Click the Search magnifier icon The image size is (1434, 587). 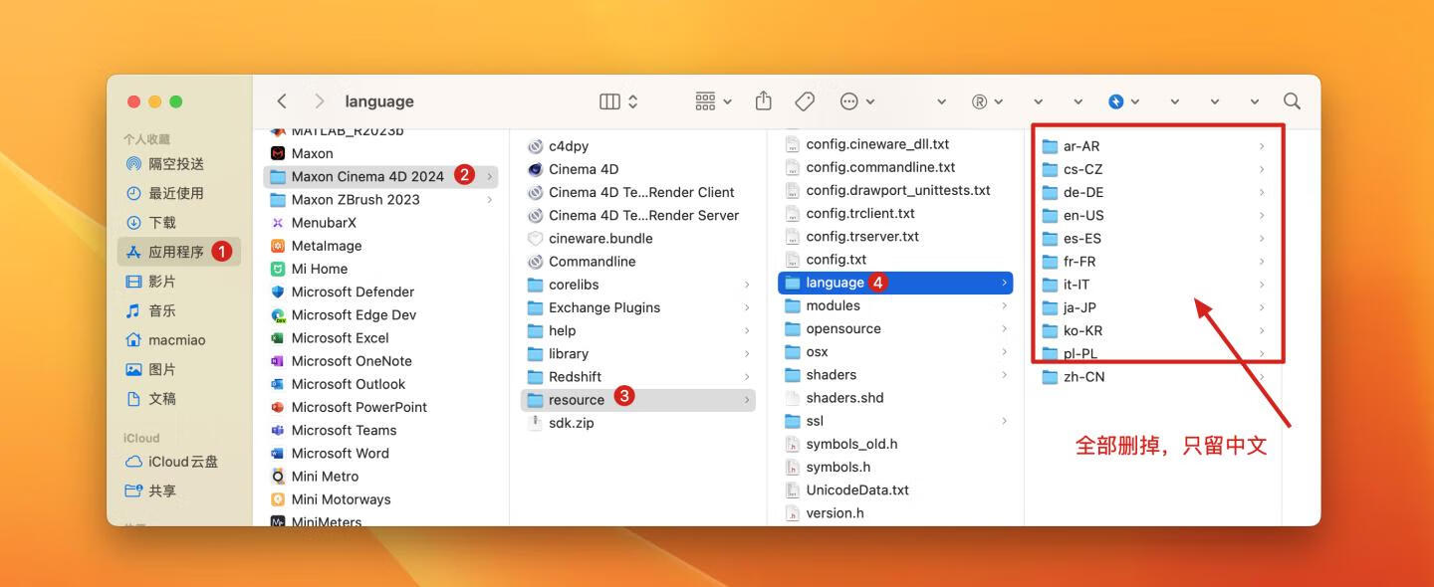click(x=1292, y=101)
